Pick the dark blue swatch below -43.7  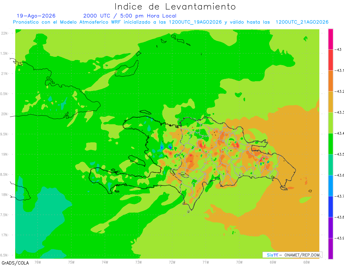pyautogui.click(x=331, y=207)
